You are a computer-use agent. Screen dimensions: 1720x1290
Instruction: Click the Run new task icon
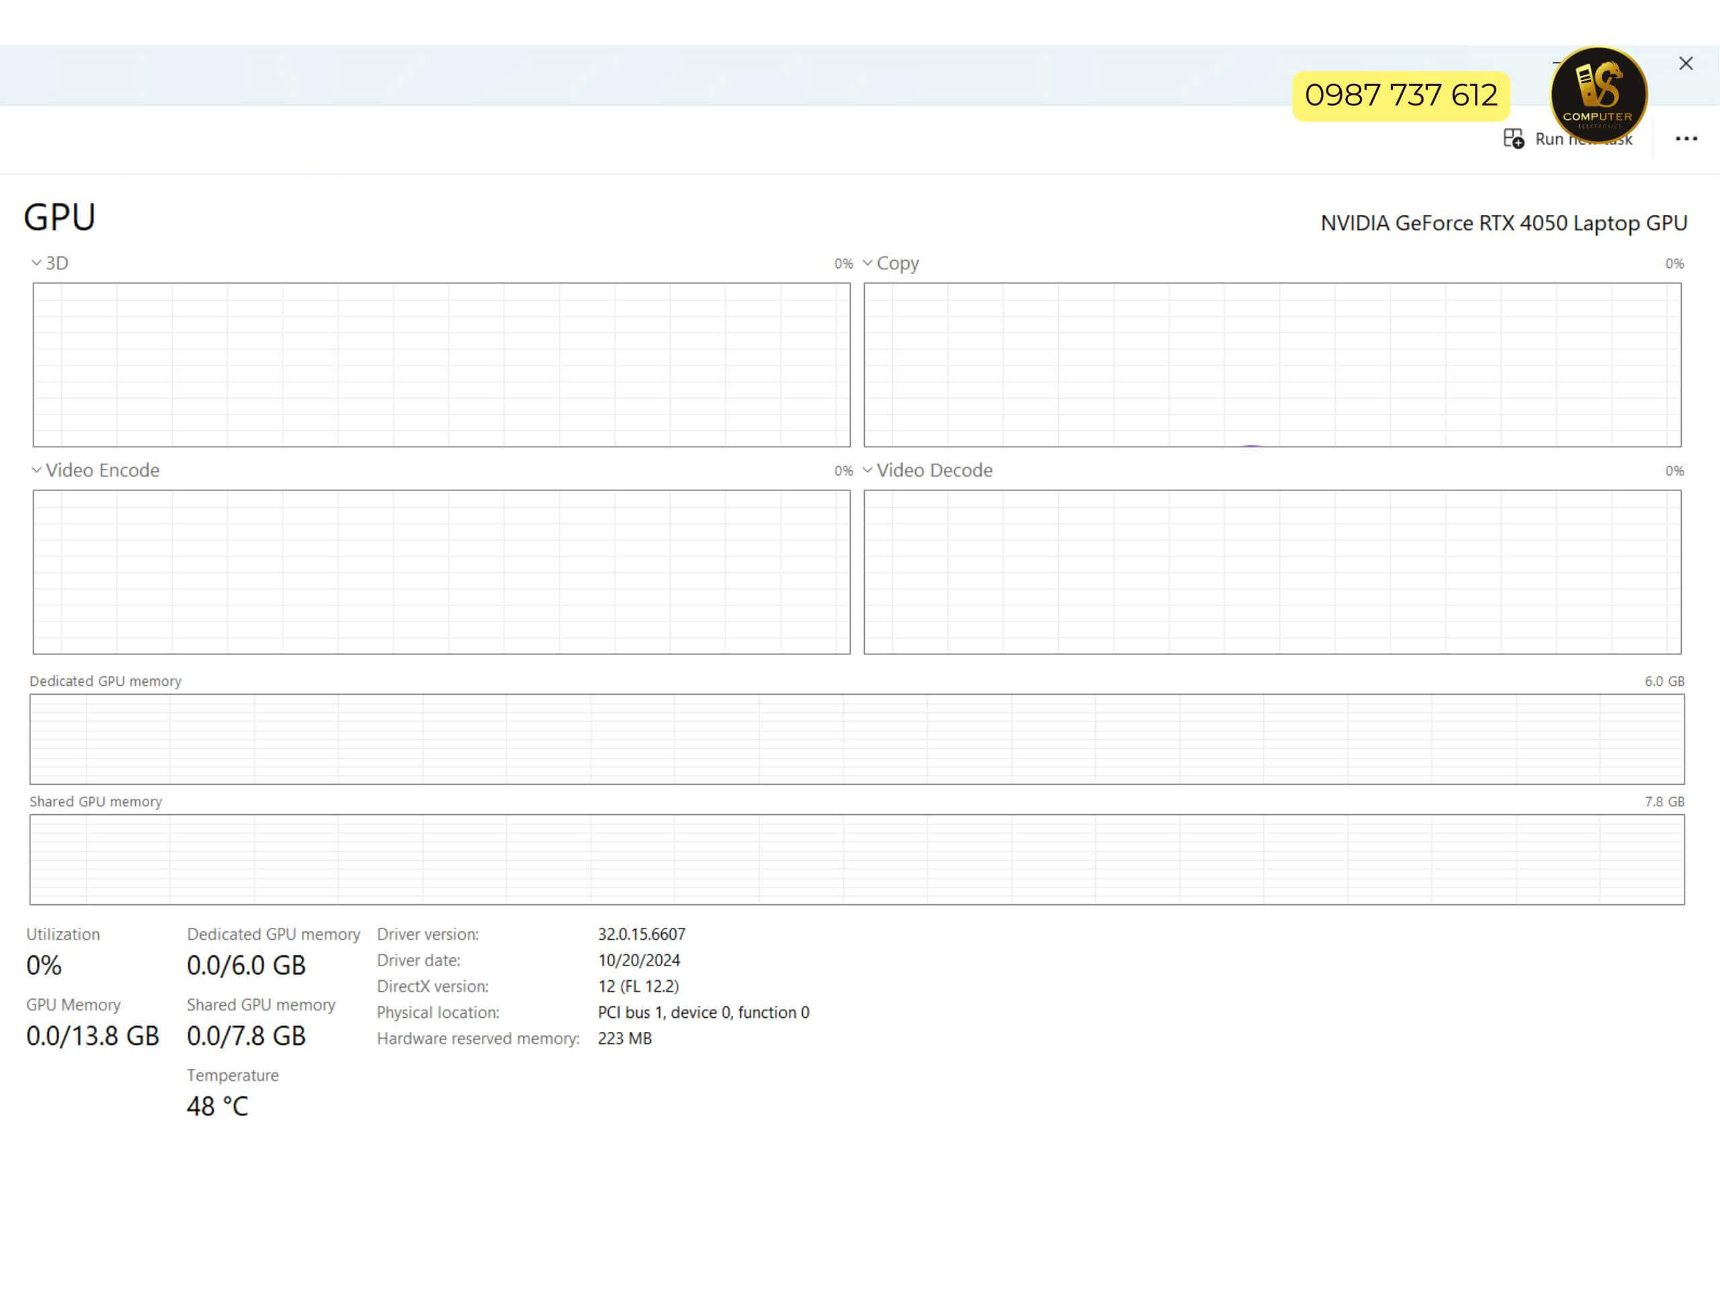(x=1513, y=138)
